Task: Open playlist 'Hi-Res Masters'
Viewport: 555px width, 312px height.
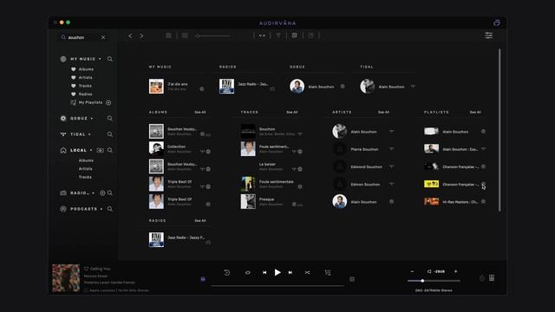Action: point(455,202)
